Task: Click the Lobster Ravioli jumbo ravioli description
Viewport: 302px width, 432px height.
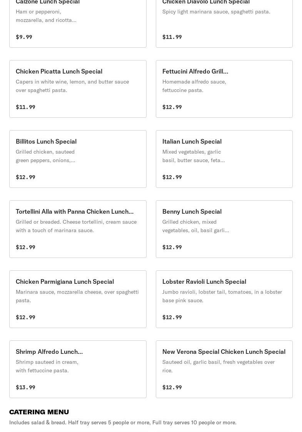Action: [222, 296]
